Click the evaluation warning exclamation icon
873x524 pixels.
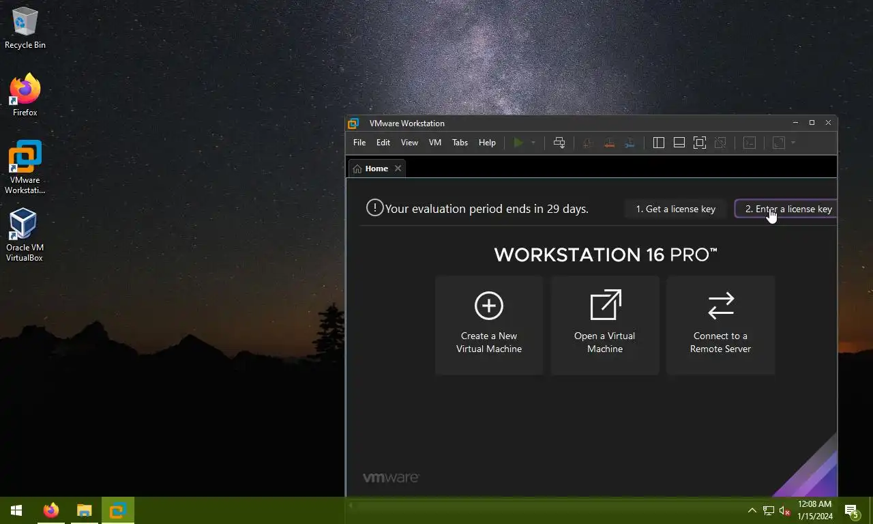(x=374, y=207)
